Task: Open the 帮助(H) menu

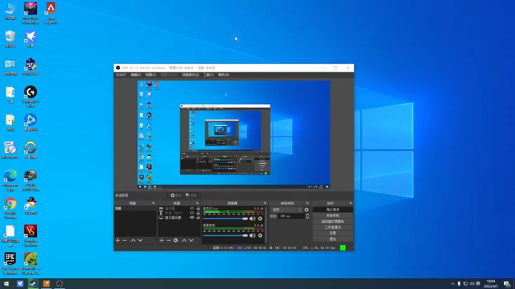Action: pyautogui.click(x=223, y=75)
